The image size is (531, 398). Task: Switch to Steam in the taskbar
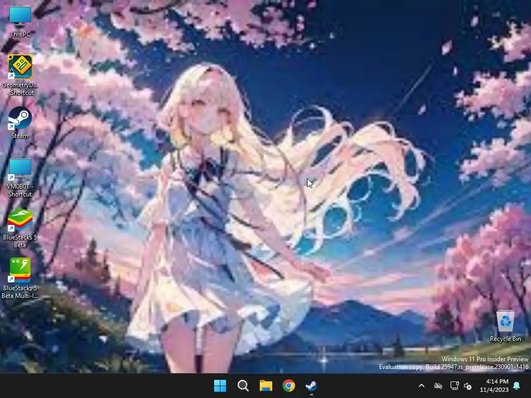tap(312, 386)
